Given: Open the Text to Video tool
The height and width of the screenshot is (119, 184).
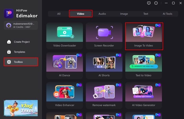Looking at the screenshot, I should (144, 66).
